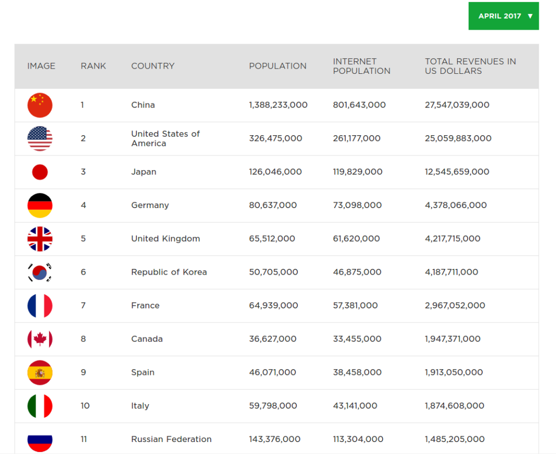Screen dimensions: 556x454
Task: Click the Canada maple leaf flag
Action: [x=40, y=339]
